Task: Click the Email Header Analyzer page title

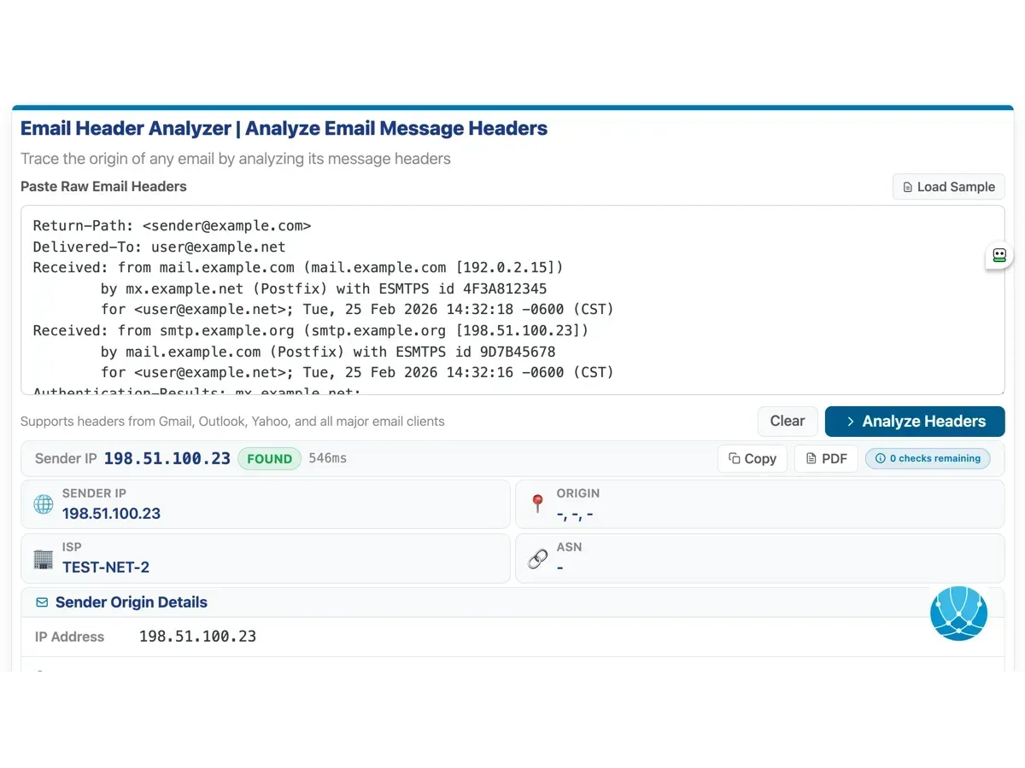Action: (284, 129)
